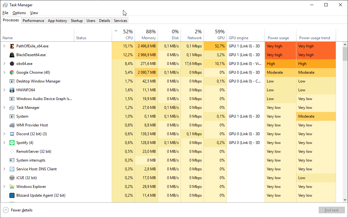Select the Discord process icon
348x218 pixels.
point(12,134)
